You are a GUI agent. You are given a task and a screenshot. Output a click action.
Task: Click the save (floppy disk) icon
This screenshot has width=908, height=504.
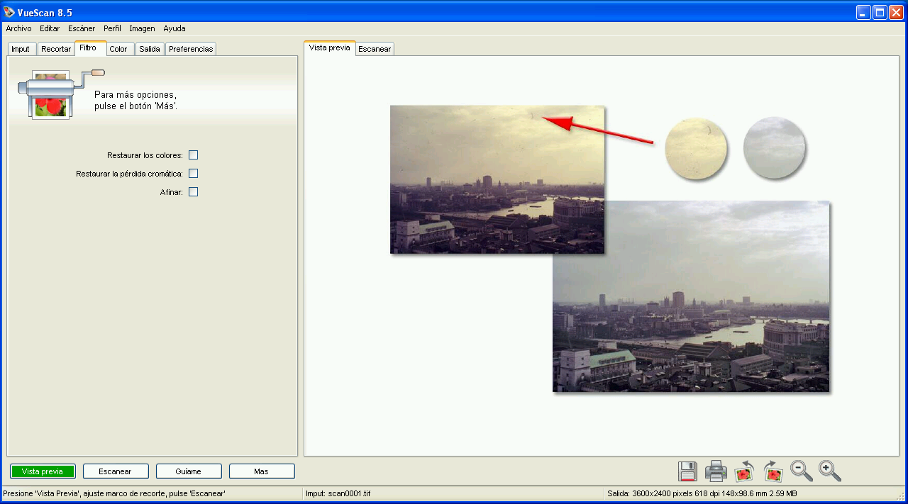[x=687, y=471]
